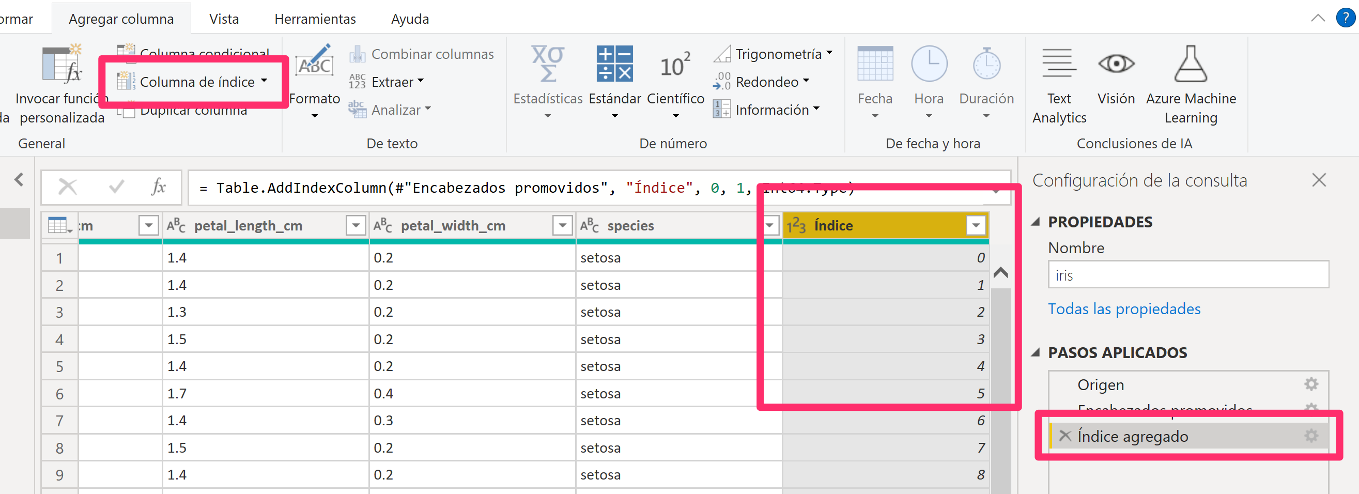This screenshot has height=494, width=1359.
Task: Open settings gear for Índice agregado
Action: pos(1311,436)
